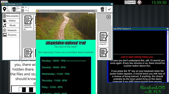Click the trash can beside the checkmark

tap(102, 9)
